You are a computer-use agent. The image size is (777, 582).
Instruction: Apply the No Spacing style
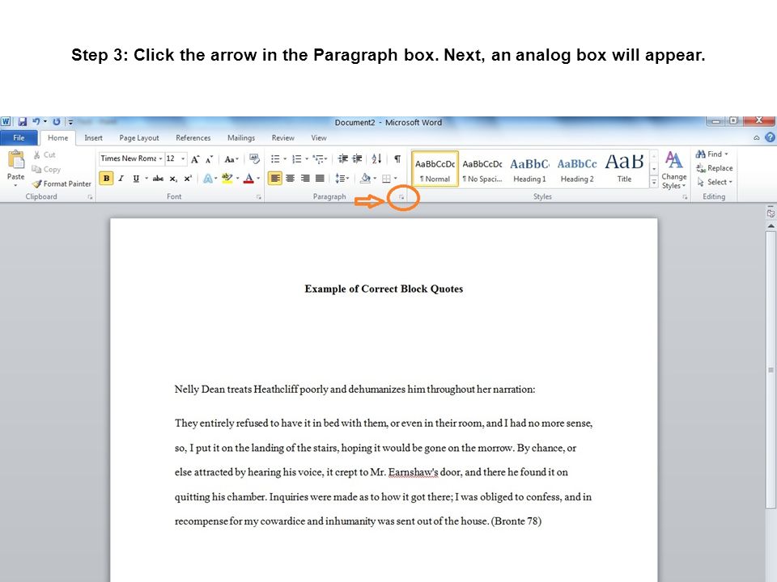point(482,169)
